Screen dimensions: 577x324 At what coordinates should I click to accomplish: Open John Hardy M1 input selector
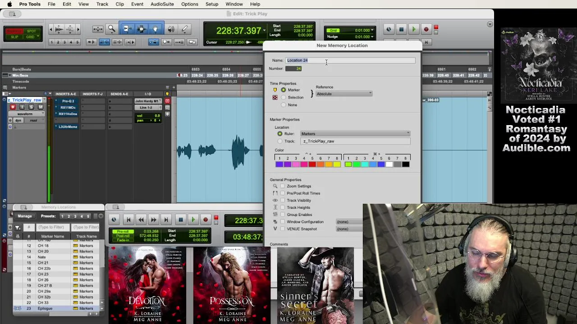click(147, 101)
